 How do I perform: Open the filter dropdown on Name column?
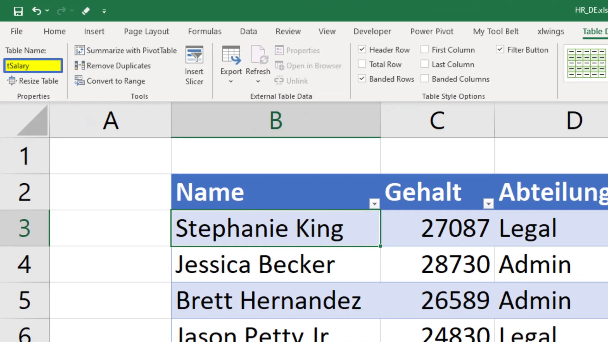click(x=374, y=204)
